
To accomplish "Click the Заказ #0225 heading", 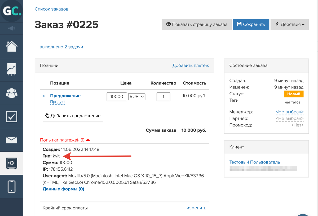I will [67, 25].
